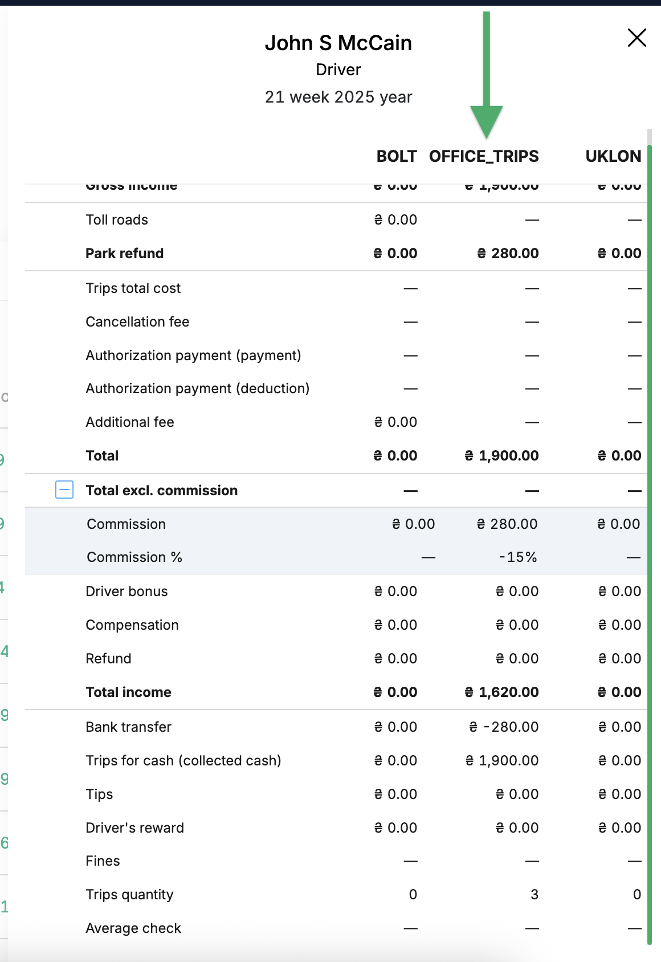
Task: Click the Toll roads BOLT value ₴ 0.00
Action: click(x=395, y=220)
